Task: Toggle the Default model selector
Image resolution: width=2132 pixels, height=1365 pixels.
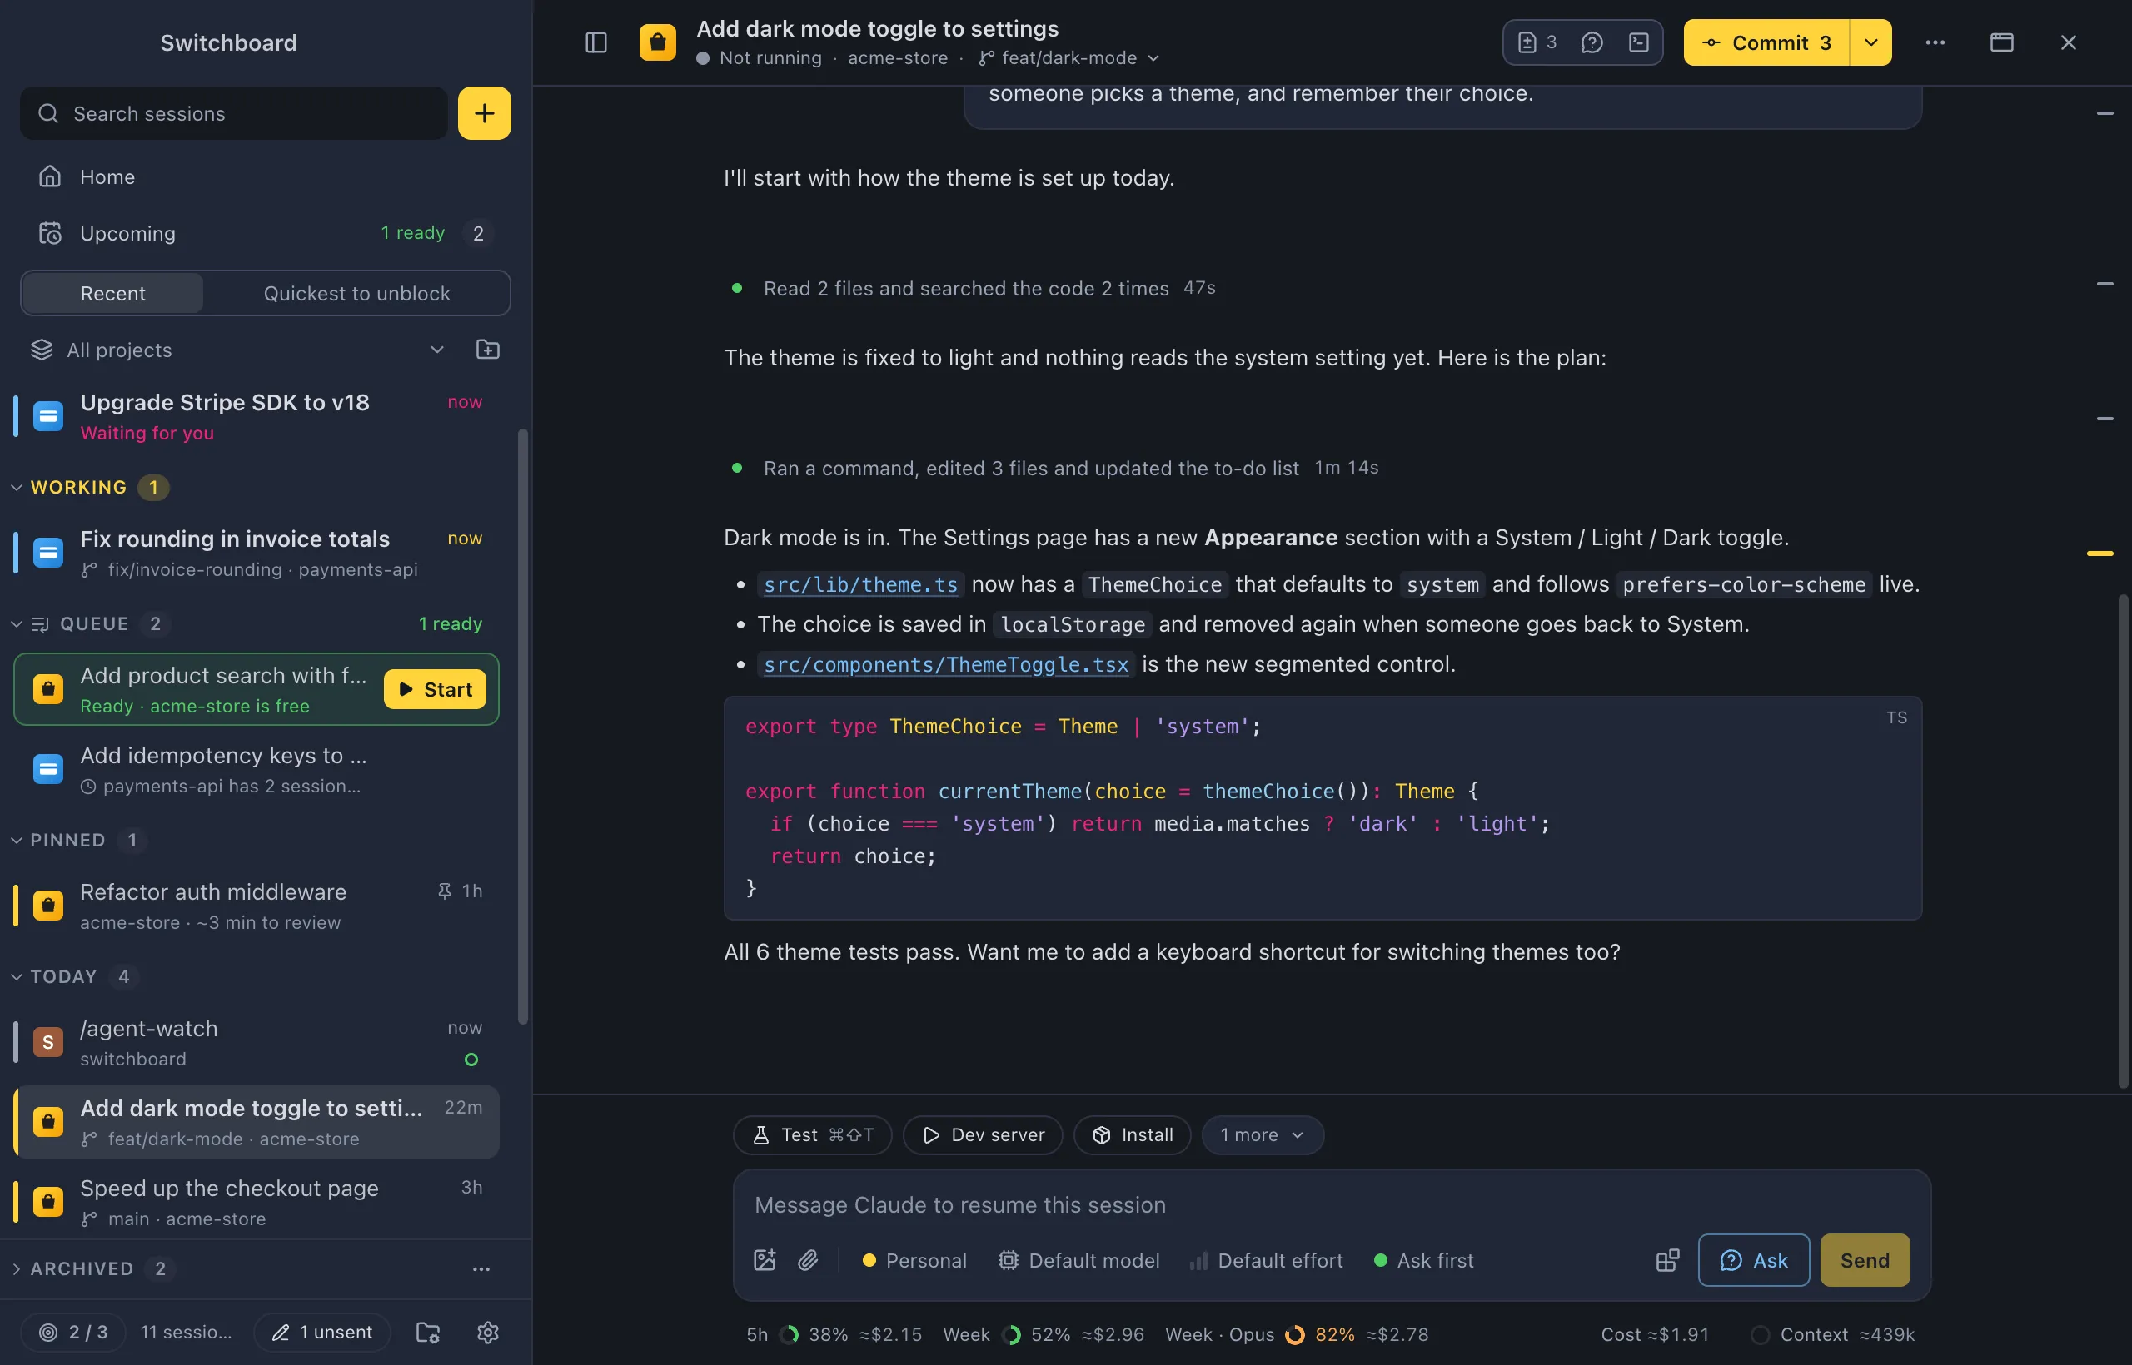Action: (x=1078, y=1259)
